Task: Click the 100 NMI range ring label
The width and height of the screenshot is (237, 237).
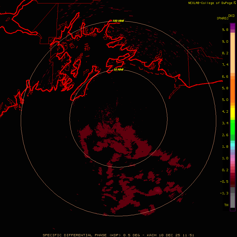Action: tap(118, 21)
